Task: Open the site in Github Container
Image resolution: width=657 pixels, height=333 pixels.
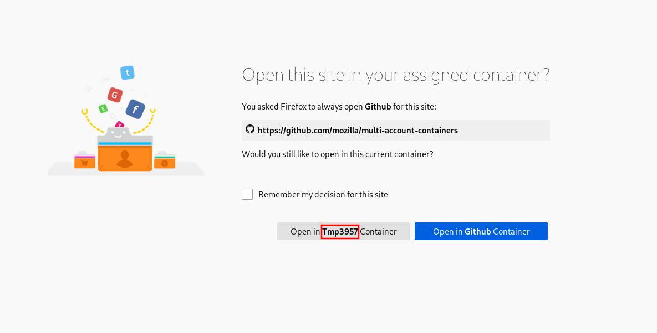Action: tap(481, 231)
